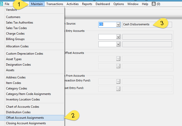Choose Closing Account Assignments from menu

26,123
